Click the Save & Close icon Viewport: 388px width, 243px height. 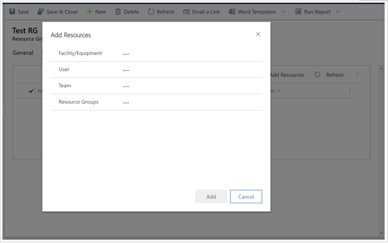pos(41,12)
